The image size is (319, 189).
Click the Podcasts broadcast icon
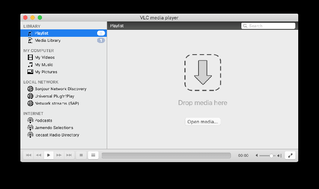click(x=30, y=120)
